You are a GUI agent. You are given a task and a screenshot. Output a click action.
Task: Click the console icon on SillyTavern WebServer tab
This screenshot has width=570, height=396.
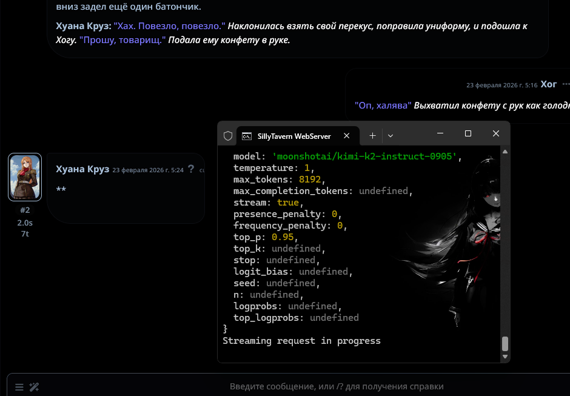(247, 136)
